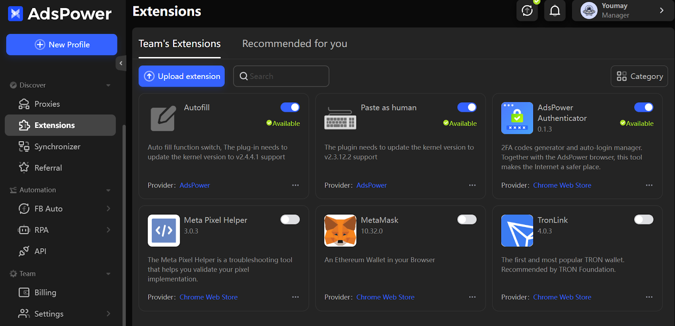Open AdsPower provider link for Paste as human

pos(371,185)
